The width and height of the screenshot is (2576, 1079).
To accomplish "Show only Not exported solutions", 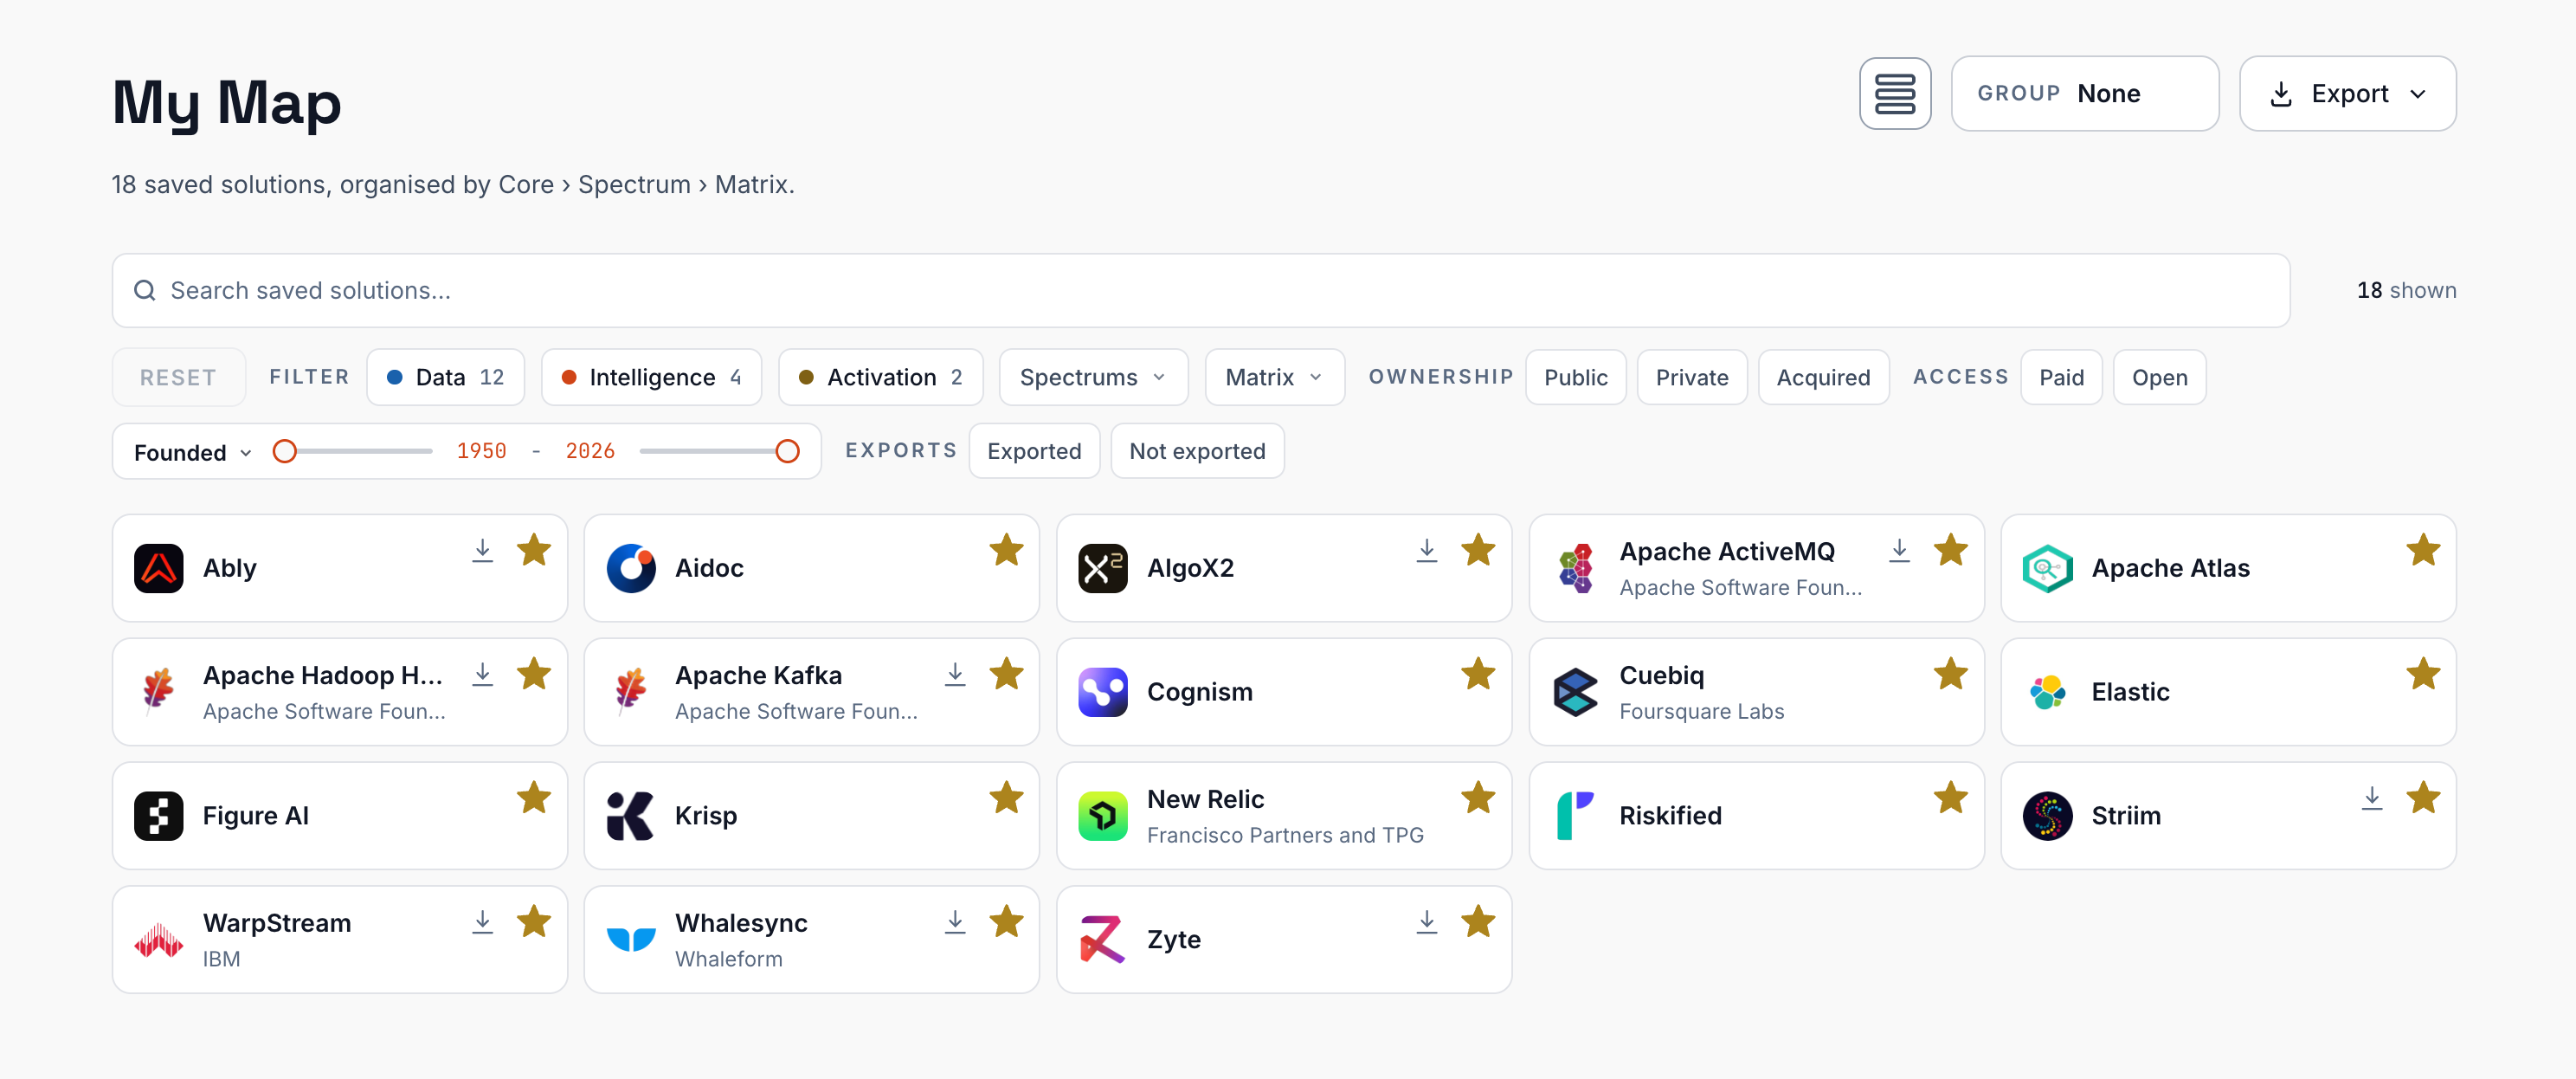I will (x=1197, y=452).
